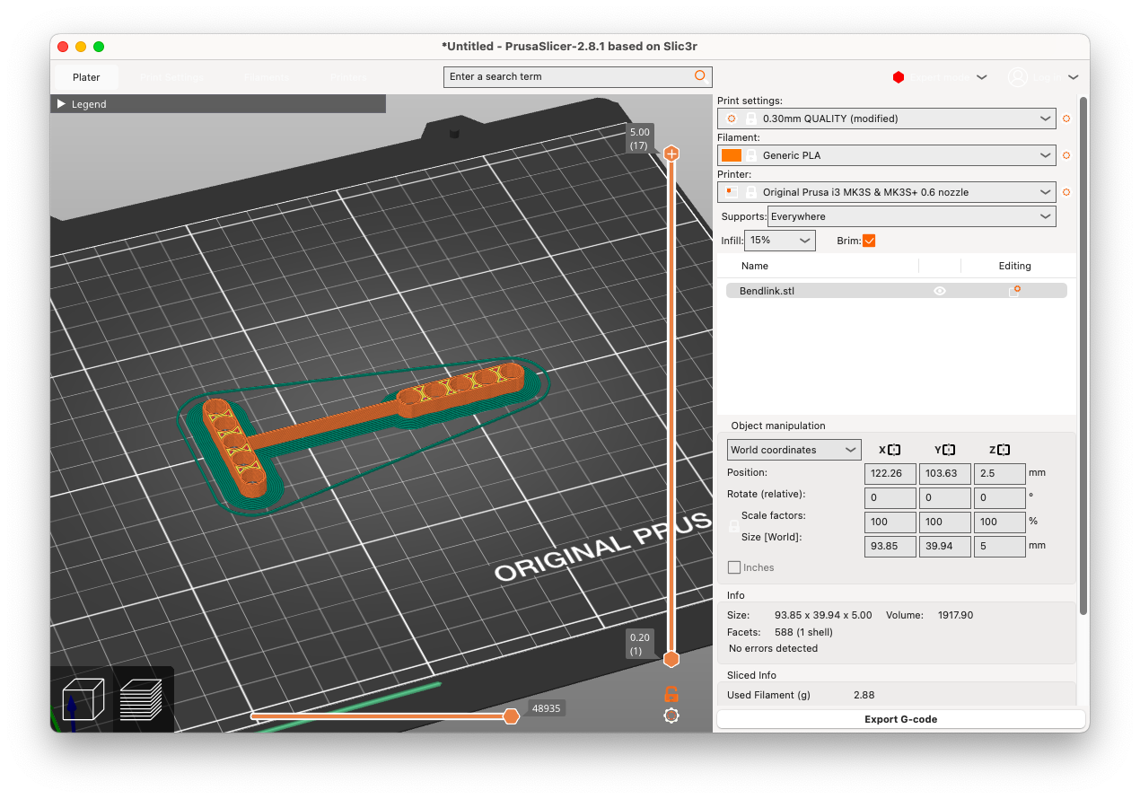1140x799 pixels.
Task: Click the Export G-code button
Action: tap(900, 719)
